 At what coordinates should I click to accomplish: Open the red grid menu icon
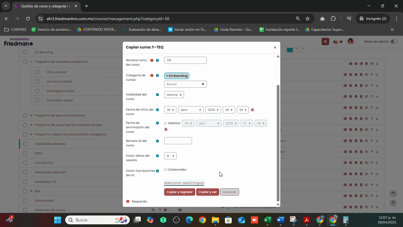click(325, 42)
